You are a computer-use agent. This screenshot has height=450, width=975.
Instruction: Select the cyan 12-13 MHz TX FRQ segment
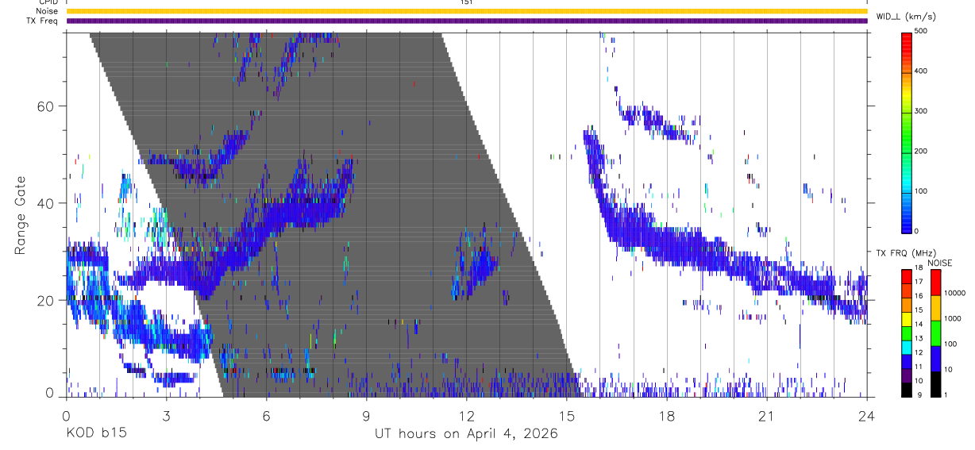(906, 347)
